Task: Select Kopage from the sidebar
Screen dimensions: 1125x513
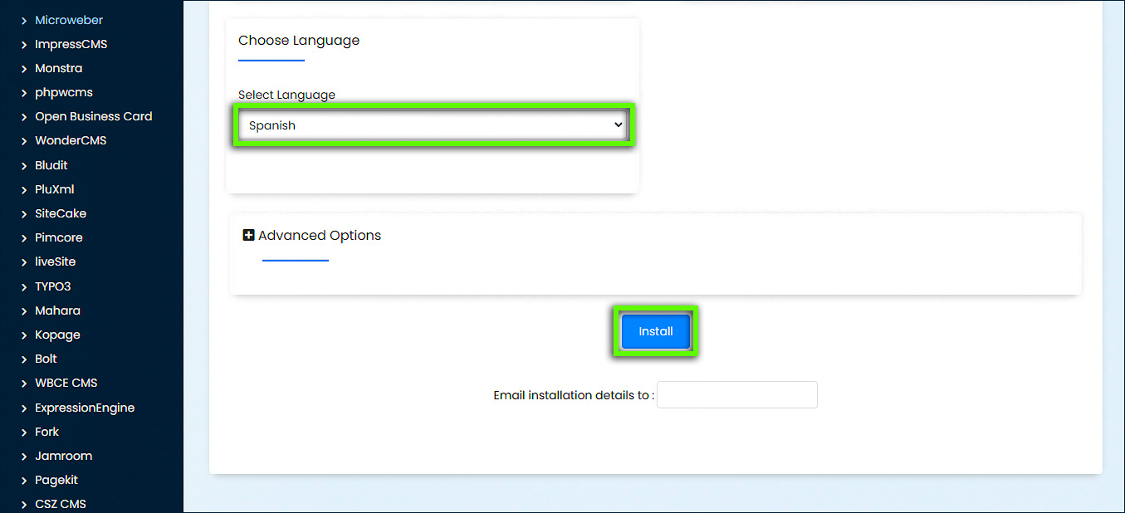Action: (57, 334)
